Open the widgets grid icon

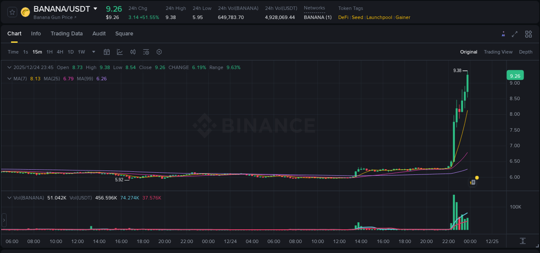528,34
